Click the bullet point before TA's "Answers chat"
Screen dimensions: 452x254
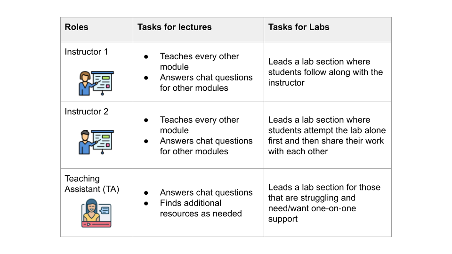(x=146, y=193)
